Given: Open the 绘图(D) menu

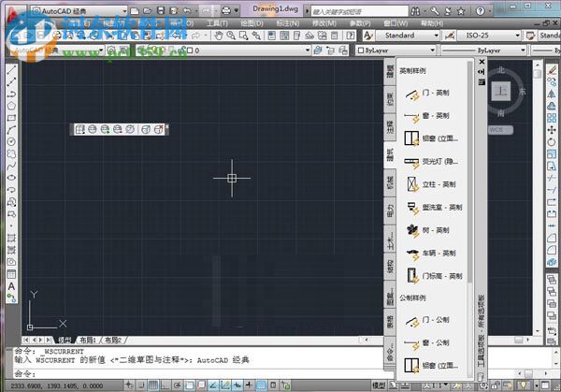Looking at the screenshot, I should tap(252, 23).
